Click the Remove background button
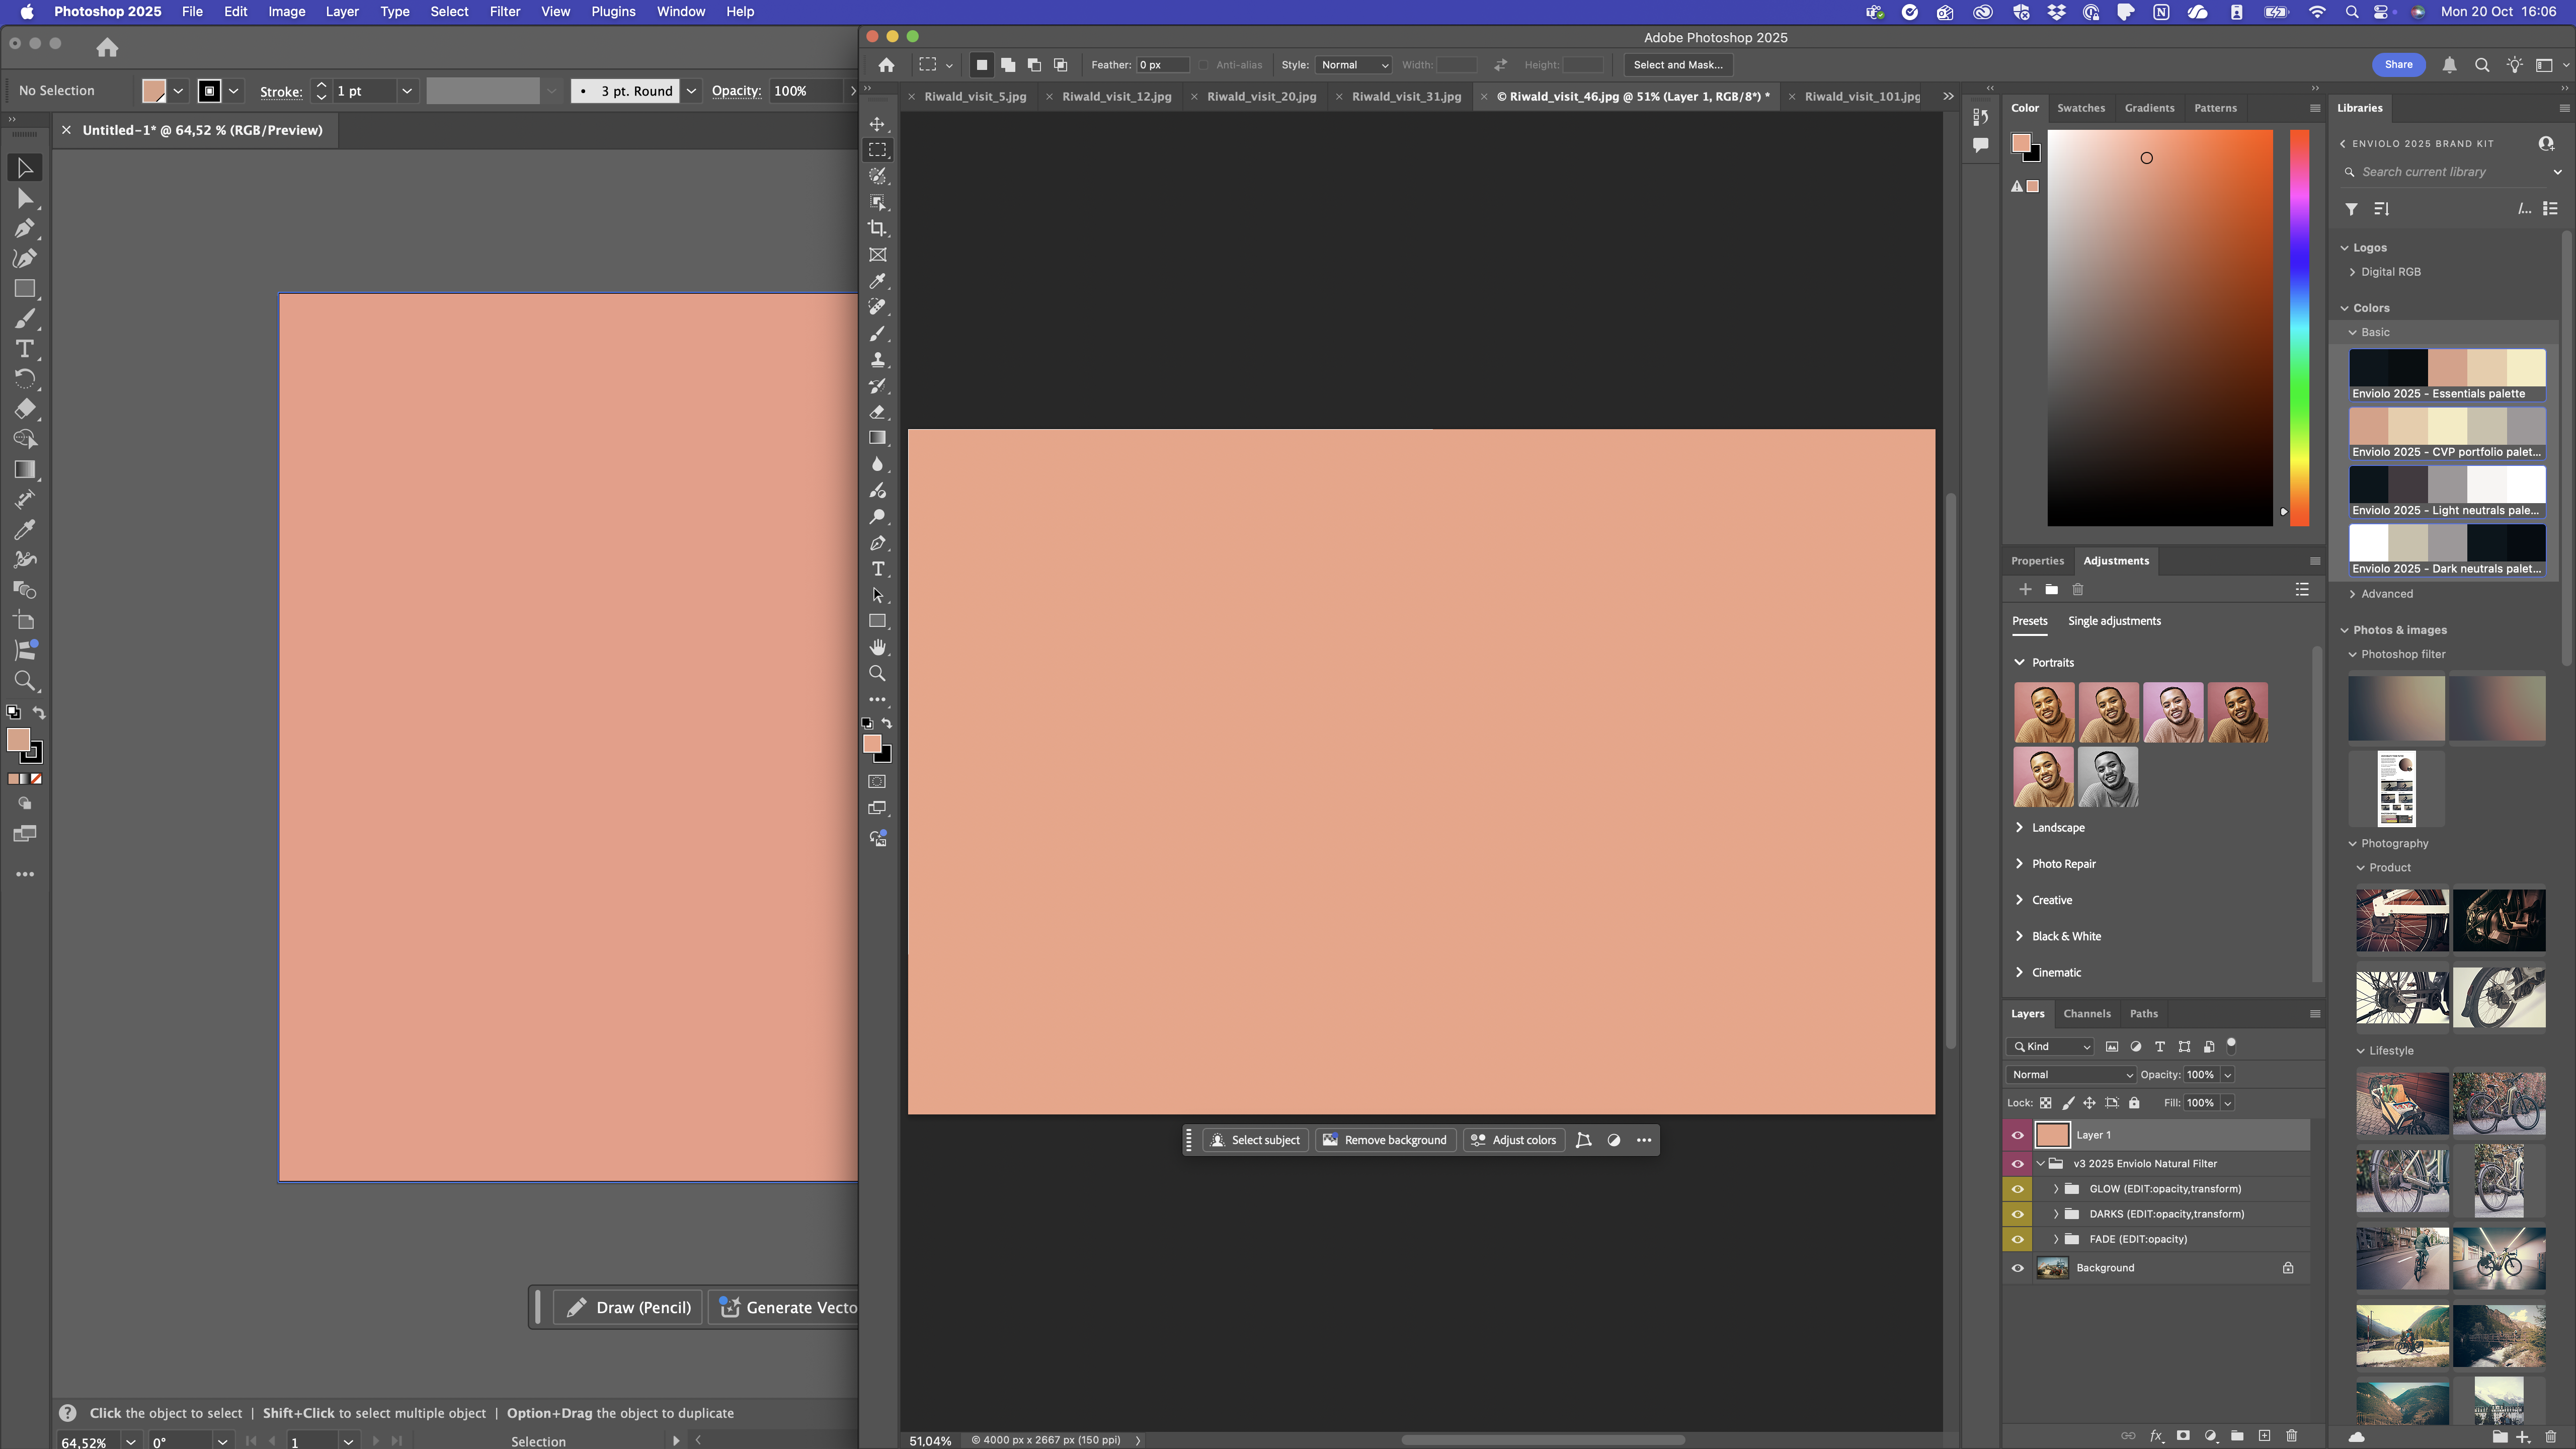 coord(1385,1140)
